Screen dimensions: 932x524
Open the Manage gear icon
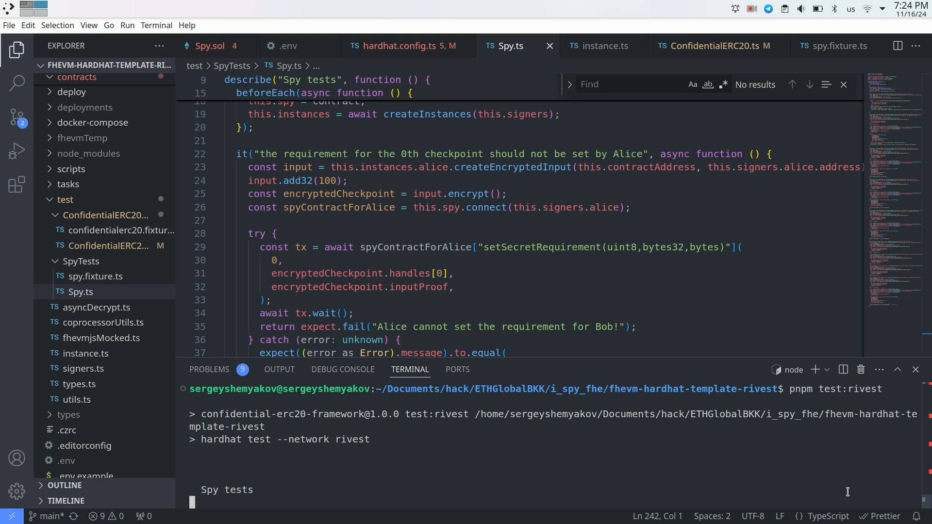click(x=17, y=491)
